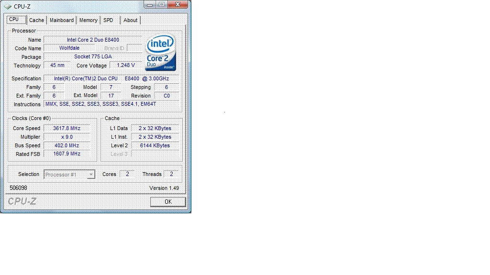Click the Bus Speed value 402.0 MHz
Viewport: 490px width, 275px height.
tap(67, 145)
